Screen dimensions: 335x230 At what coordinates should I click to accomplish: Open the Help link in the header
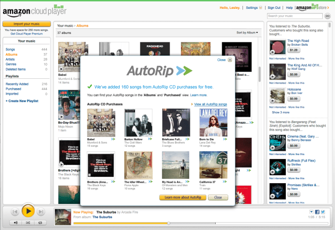click(x=289, y=8)
